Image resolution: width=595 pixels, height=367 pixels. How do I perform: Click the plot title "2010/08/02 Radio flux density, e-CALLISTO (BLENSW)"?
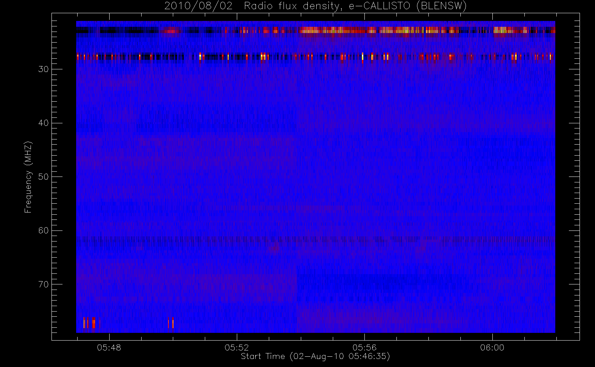click(x=316, y=6)
